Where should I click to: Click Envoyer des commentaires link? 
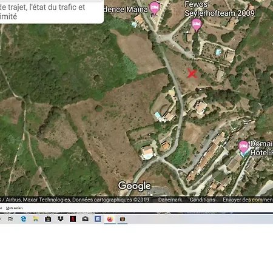(248, 200)
